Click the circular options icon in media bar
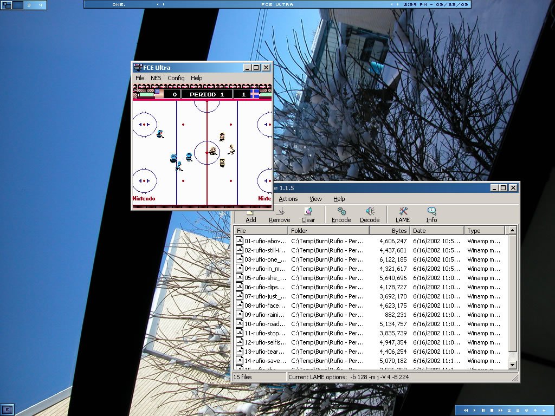Viewport: 555px width, 416px height. (526, 411)
